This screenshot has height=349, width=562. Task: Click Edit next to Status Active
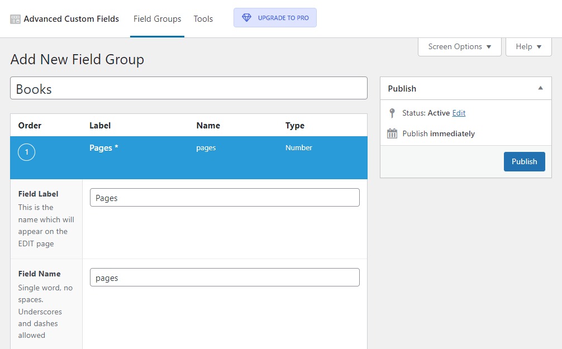459,112
